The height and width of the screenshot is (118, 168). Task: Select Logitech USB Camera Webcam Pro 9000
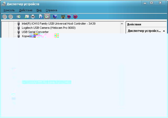tap(49, 28)
